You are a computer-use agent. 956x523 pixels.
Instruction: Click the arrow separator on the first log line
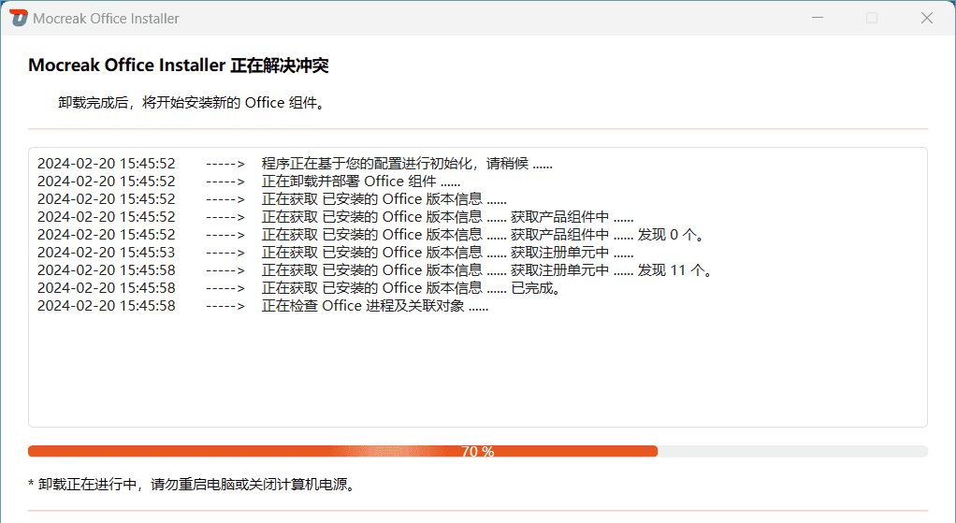225,164
